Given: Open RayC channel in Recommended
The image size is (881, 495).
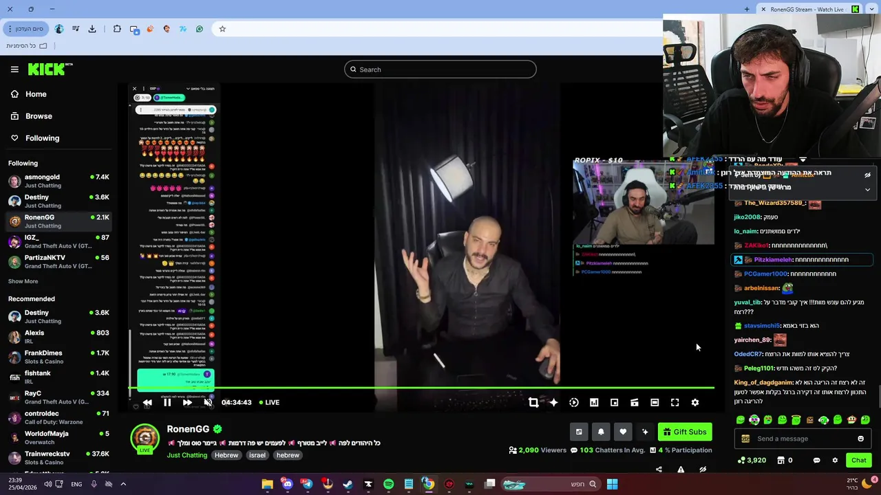Looking at the screenshot, I should coord(59,397).
